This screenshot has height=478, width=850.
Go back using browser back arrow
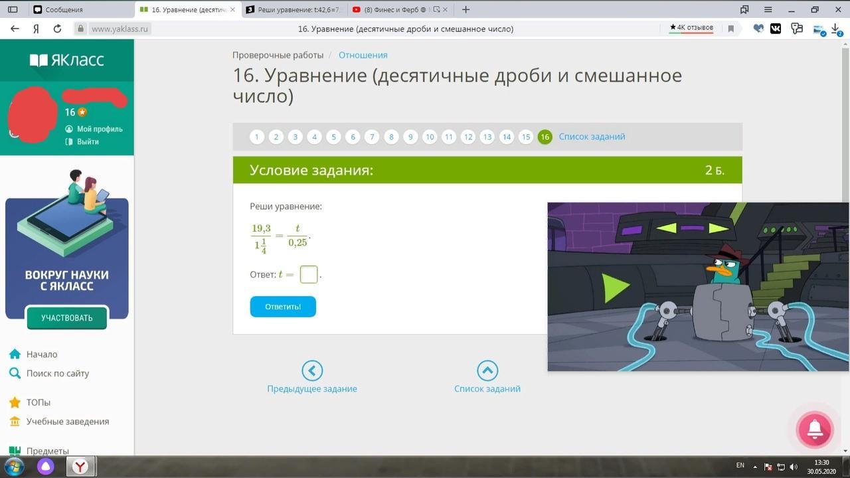[x=15, y=29]
